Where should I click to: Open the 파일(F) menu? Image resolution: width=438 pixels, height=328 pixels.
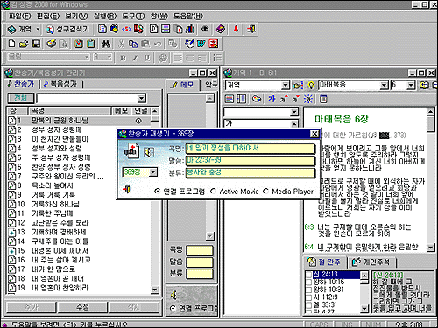(19, 16)
